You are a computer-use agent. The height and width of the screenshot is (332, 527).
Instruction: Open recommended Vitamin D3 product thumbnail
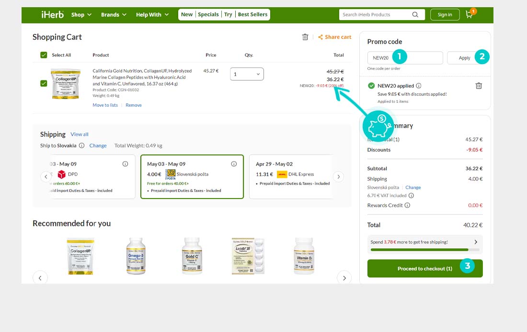coord(304,256)
